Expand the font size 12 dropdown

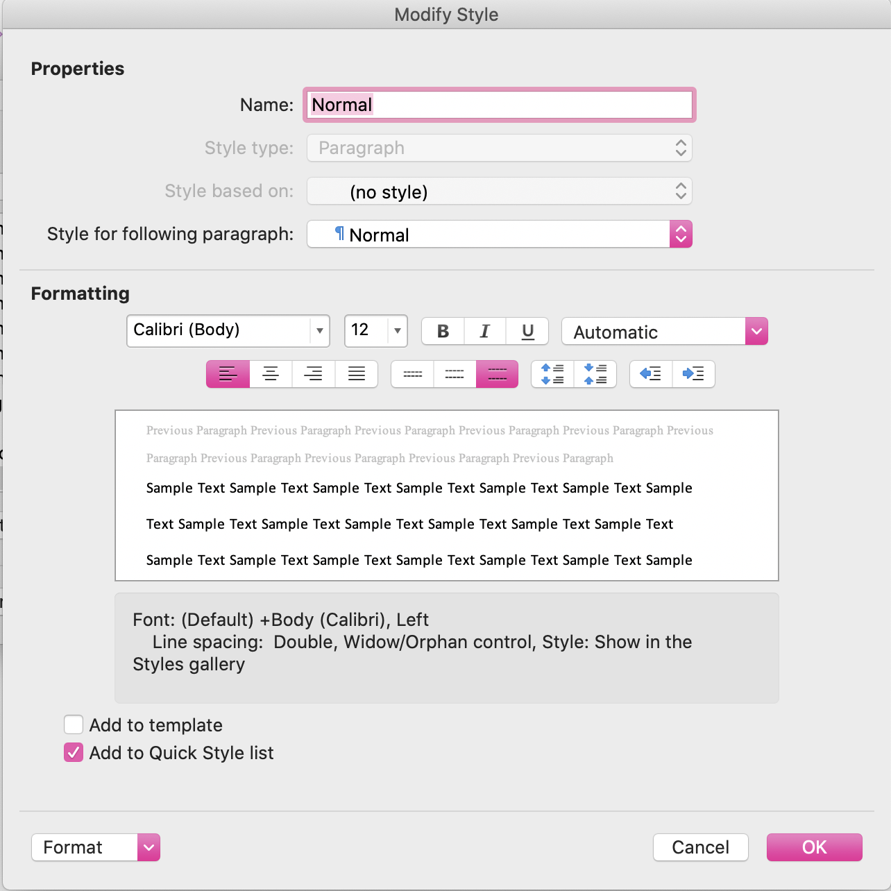click(397, 331)
